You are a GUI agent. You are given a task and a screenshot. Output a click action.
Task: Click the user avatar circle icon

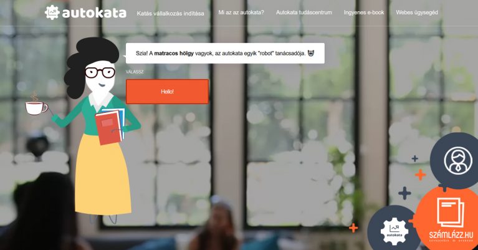click(x=458, y=160)
